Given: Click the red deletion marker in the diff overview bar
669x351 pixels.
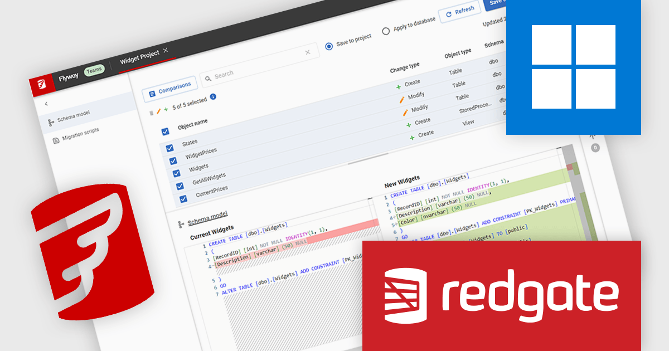Looking at the screenshot, I should point(570,167).
